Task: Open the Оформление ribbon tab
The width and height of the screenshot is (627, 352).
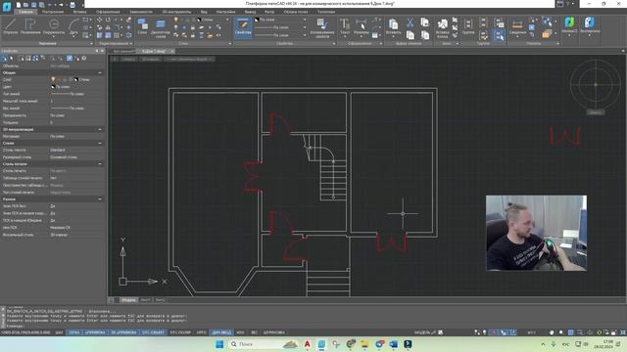Action: [108, 12]
